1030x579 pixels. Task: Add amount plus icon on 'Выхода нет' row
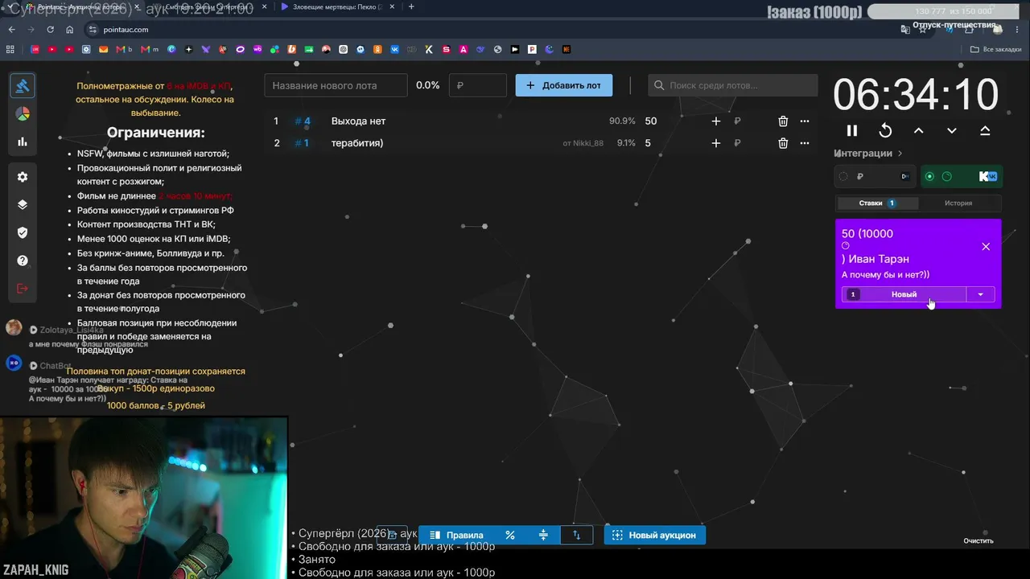(x=716, y=121)
